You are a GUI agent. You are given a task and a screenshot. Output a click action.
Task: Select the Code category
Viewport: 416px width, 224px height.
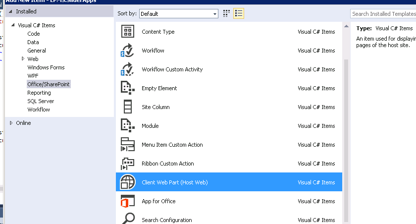[x=34, y=34]
